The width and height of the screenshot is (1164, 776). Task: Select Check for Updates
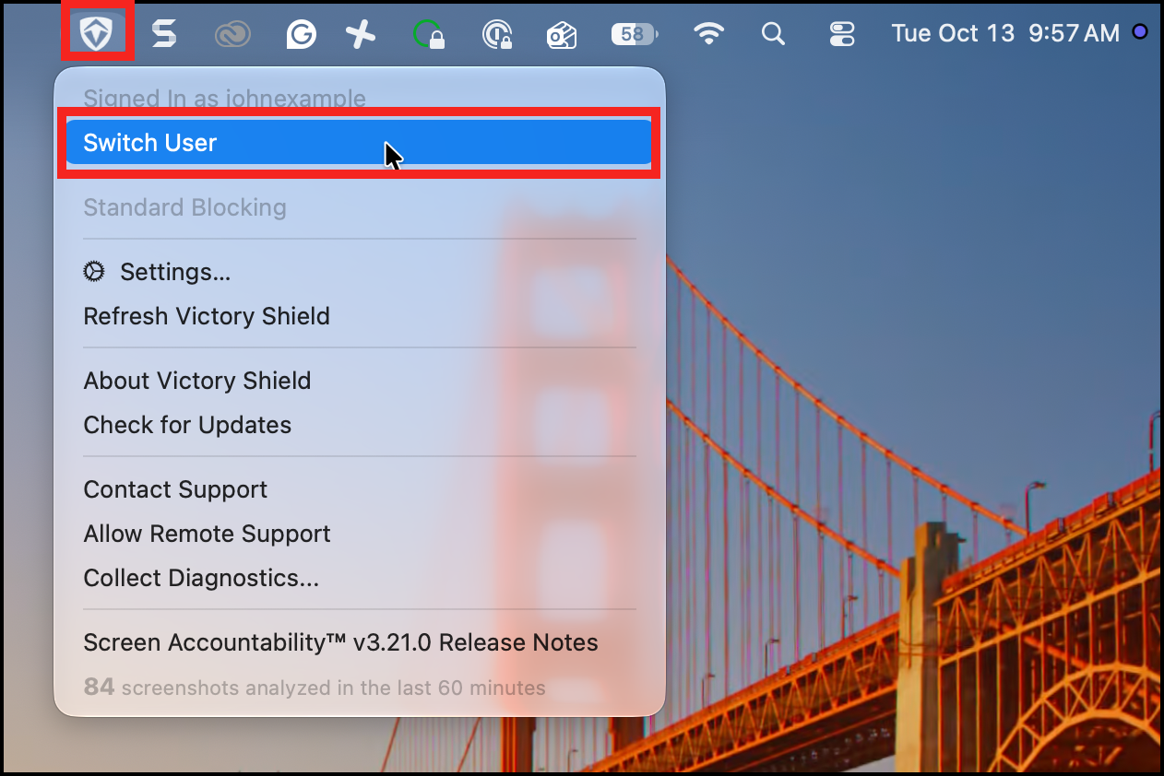click(359, 425)
